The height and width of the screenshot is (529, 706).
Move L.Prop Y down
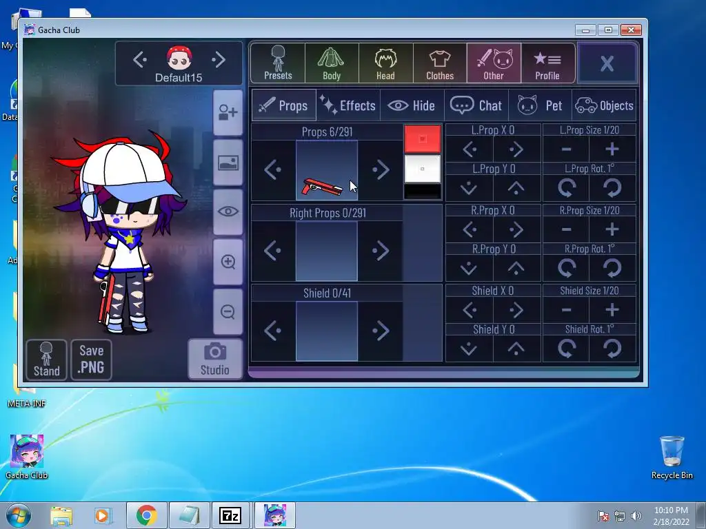point(470,188)
